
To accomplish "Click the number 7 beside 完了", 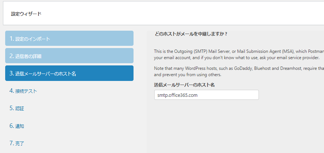I will coord(11,143).
